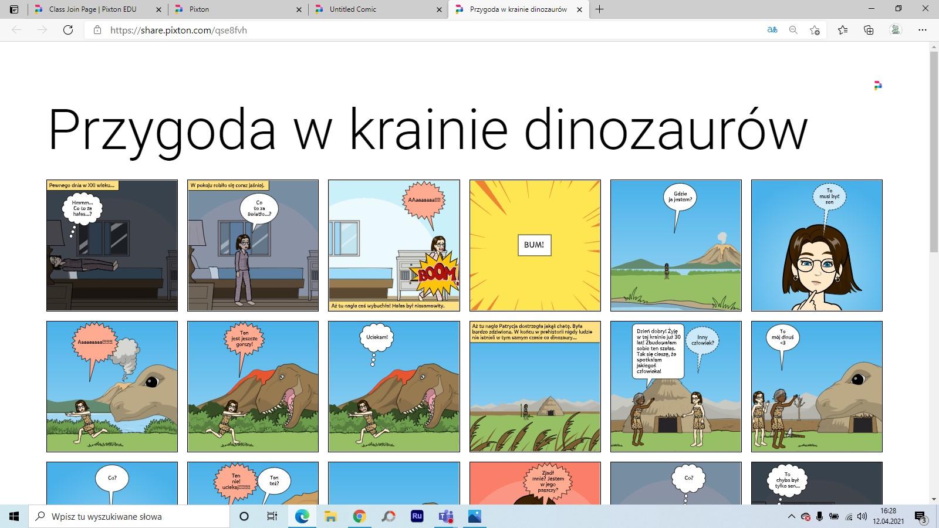This screenshot has width=939, height=528.
Task: Close the Pixton tab
Action: (x=299, y=9)
